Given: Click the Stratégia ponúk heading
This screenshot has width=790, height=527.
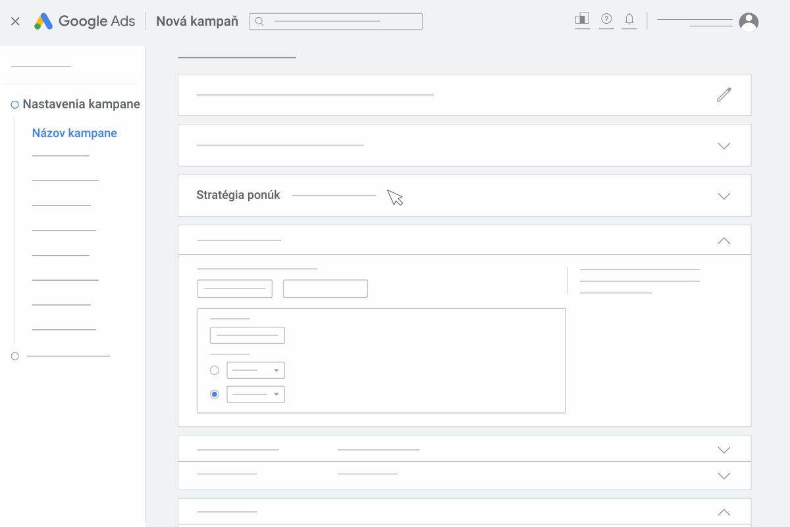Looking at the screenshot, I should point(238,195).
